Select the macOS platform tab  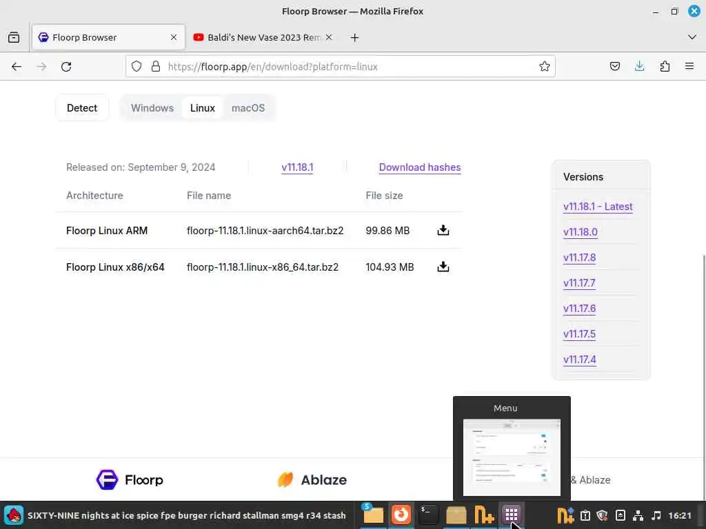click(x=248, y=108)
